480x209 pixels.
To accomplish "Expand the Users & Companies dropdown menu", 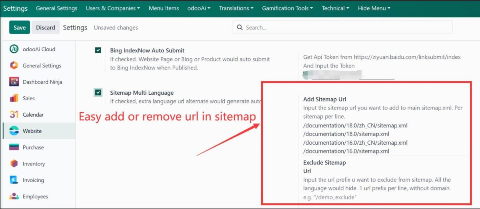I will tap(113, 8).
